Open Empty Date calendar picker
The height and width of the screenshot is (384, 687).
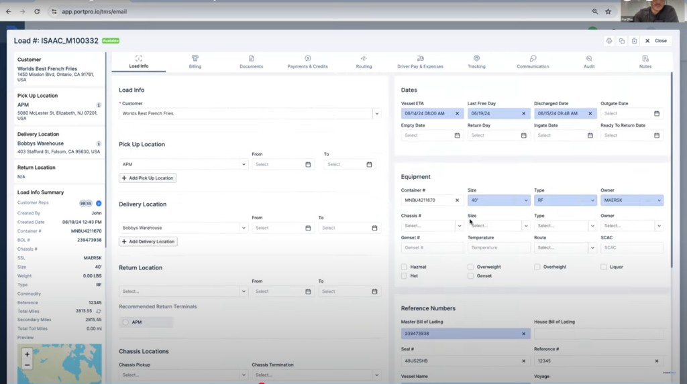coord(457,135)
